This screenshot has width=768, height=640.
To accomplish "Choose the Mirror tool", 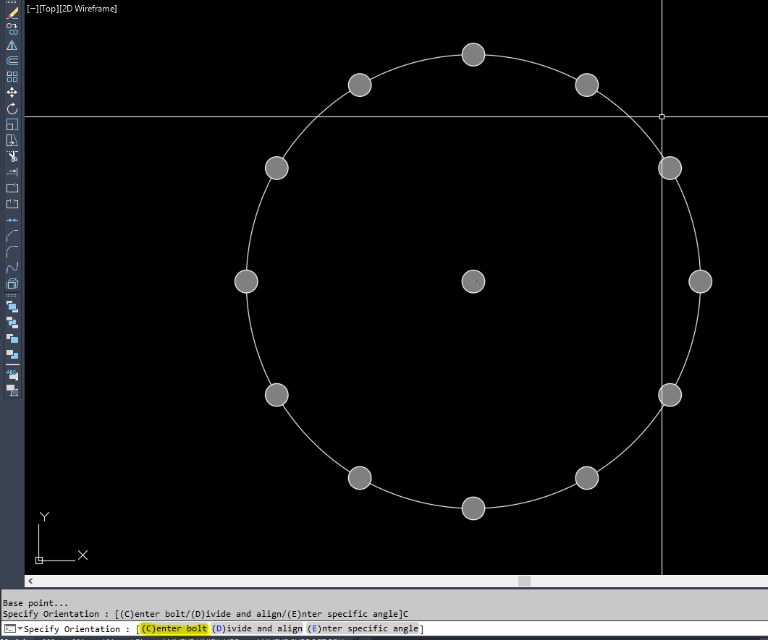I will point(12,45).
